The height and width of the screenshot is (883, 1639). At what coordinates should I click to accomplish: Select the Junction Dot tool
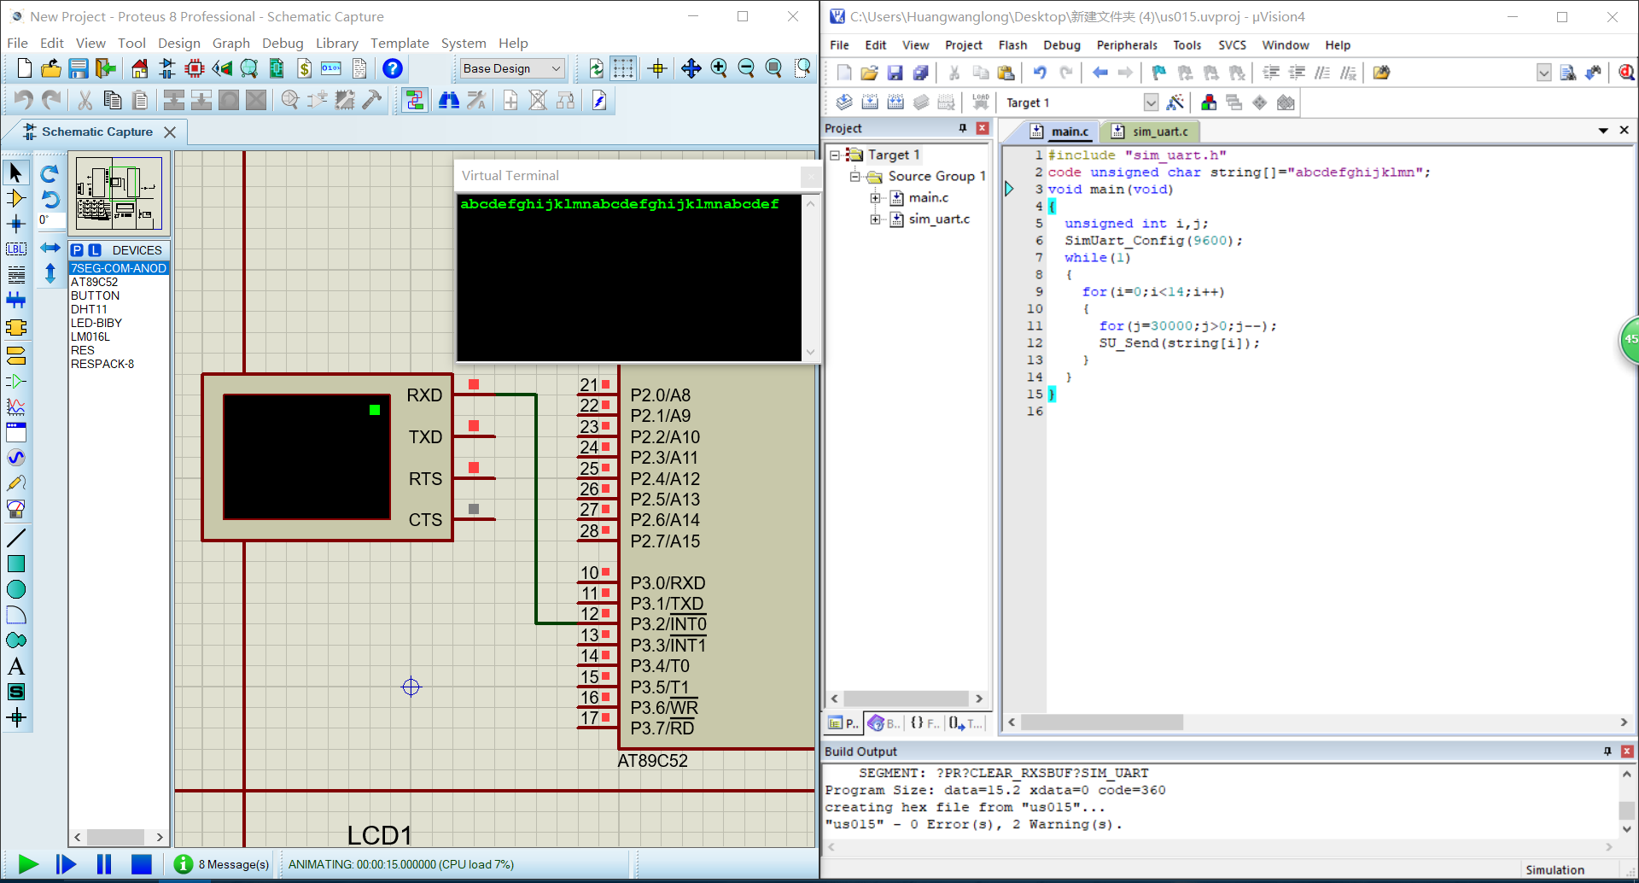tap(15, 224)
